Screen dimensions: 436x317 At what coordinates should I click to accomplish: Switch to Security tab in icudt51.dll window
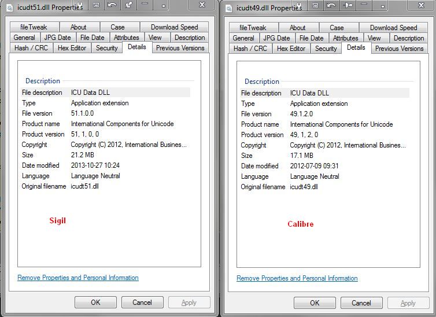point(106,48)
